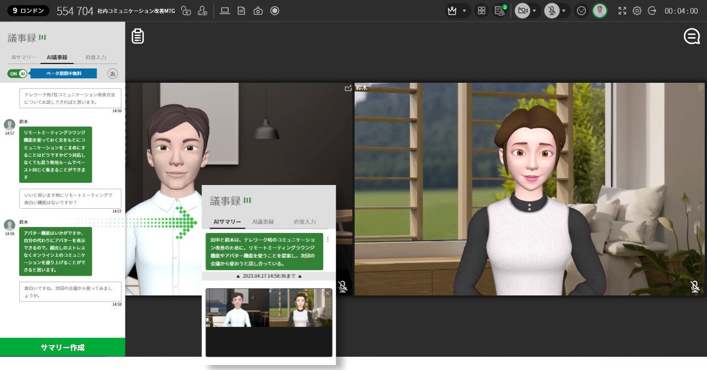Open the camera options dropdown arrow

tap(534, 10)
